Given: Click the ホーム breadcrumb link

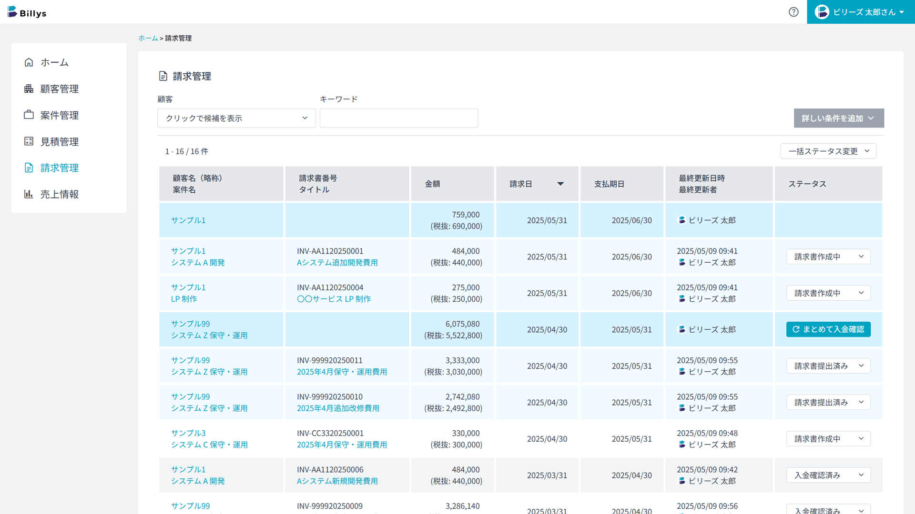Looking at the screenshot, I should coord(148,38).
